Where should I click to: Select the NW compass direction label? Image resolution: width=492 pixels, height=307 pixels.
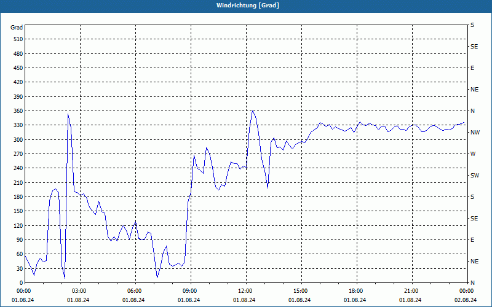[x=475, y=133]
